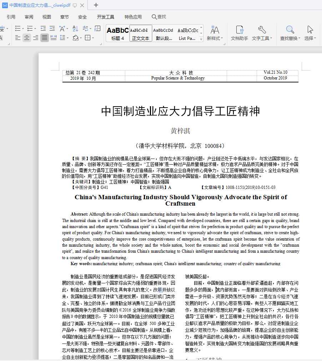Apply the 正文文本 body text style
Image resolution: width=322 pixels, height=361 pixels.
141,33
